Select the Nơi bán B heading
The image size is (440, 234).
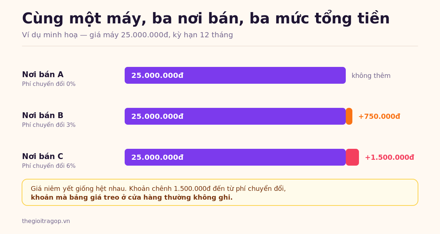(x=43, y=116)
